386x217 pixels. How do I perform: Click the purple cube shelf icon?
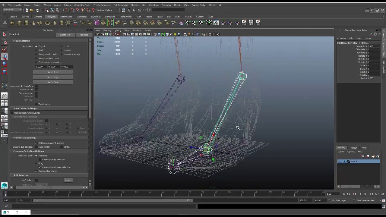pos(96,23)
